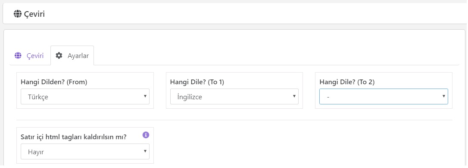Click the purple globe icon on Çeviri tab
Image resolution: width=468 pixels, height=168 pixels.
(x=18, y=55)
